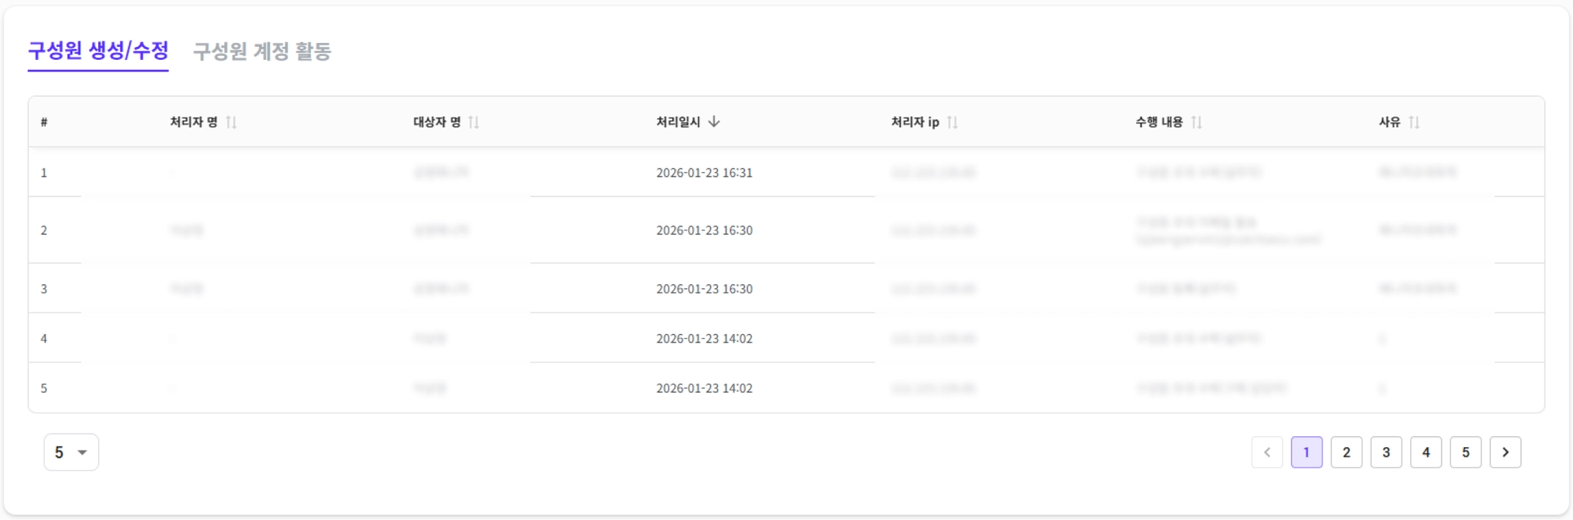
Task: Go to previous page arrow
Action: [1267, 452]
